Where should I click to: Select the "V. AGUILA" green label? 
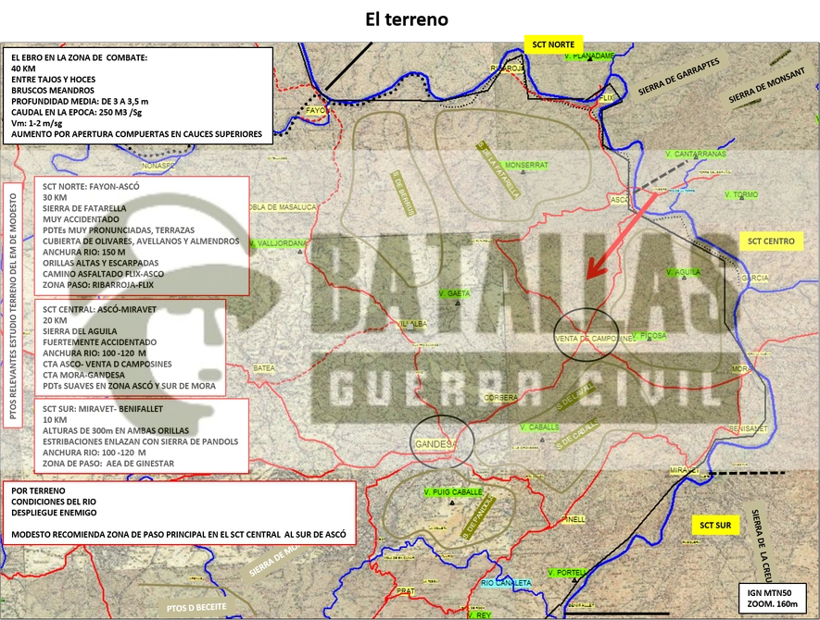click(683, 272)
